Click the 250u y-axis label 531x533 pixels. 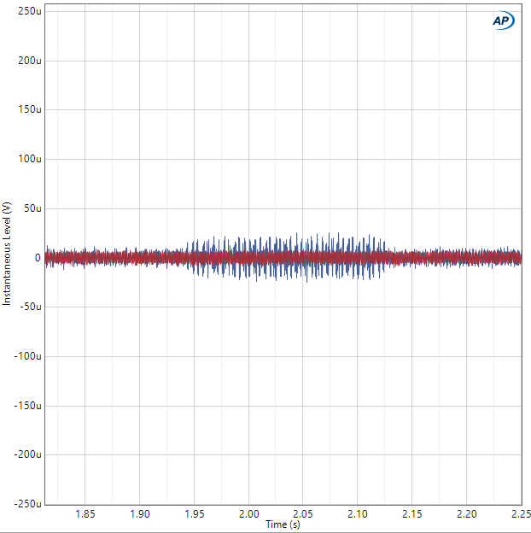click(30, 11)
